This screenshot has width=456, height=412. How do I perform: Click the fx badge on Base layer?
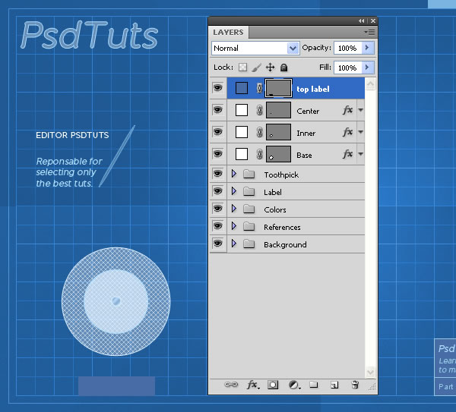pos(348,154)
